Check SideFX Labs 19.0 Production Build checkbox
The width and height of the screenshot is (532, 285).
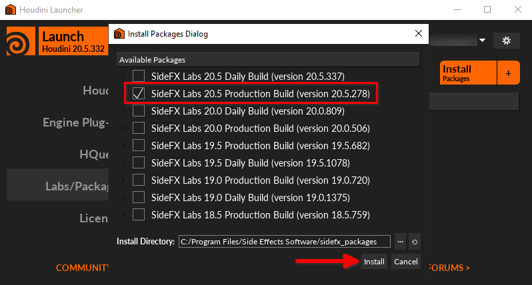pyautogui.click(x=139, y=180)
